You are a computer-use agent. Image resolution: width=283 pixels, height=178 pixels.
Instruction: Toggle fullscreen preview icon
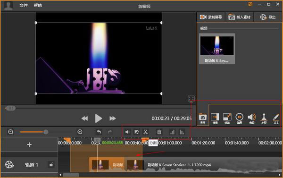click(x=191, y=99)
